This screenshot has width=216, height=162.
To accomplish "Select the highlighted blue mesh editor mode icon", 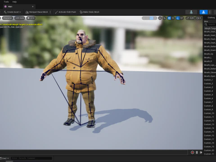I will click(x=203, y=12).
